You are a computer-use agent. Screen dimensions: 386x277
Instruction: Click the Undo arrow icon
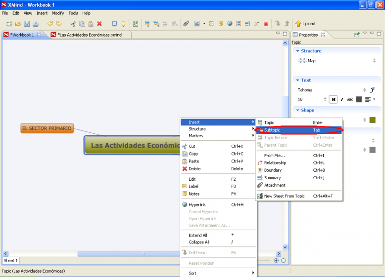click(50, 24)
